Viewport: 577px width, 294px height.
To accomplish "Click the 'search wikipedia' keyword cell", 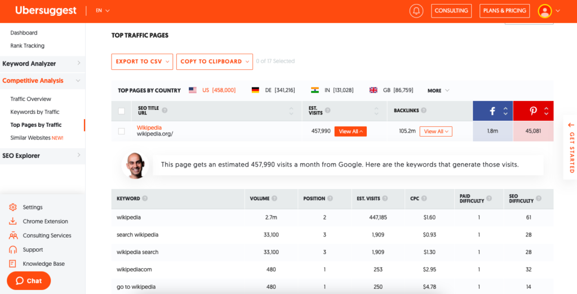I will (137, 235).
